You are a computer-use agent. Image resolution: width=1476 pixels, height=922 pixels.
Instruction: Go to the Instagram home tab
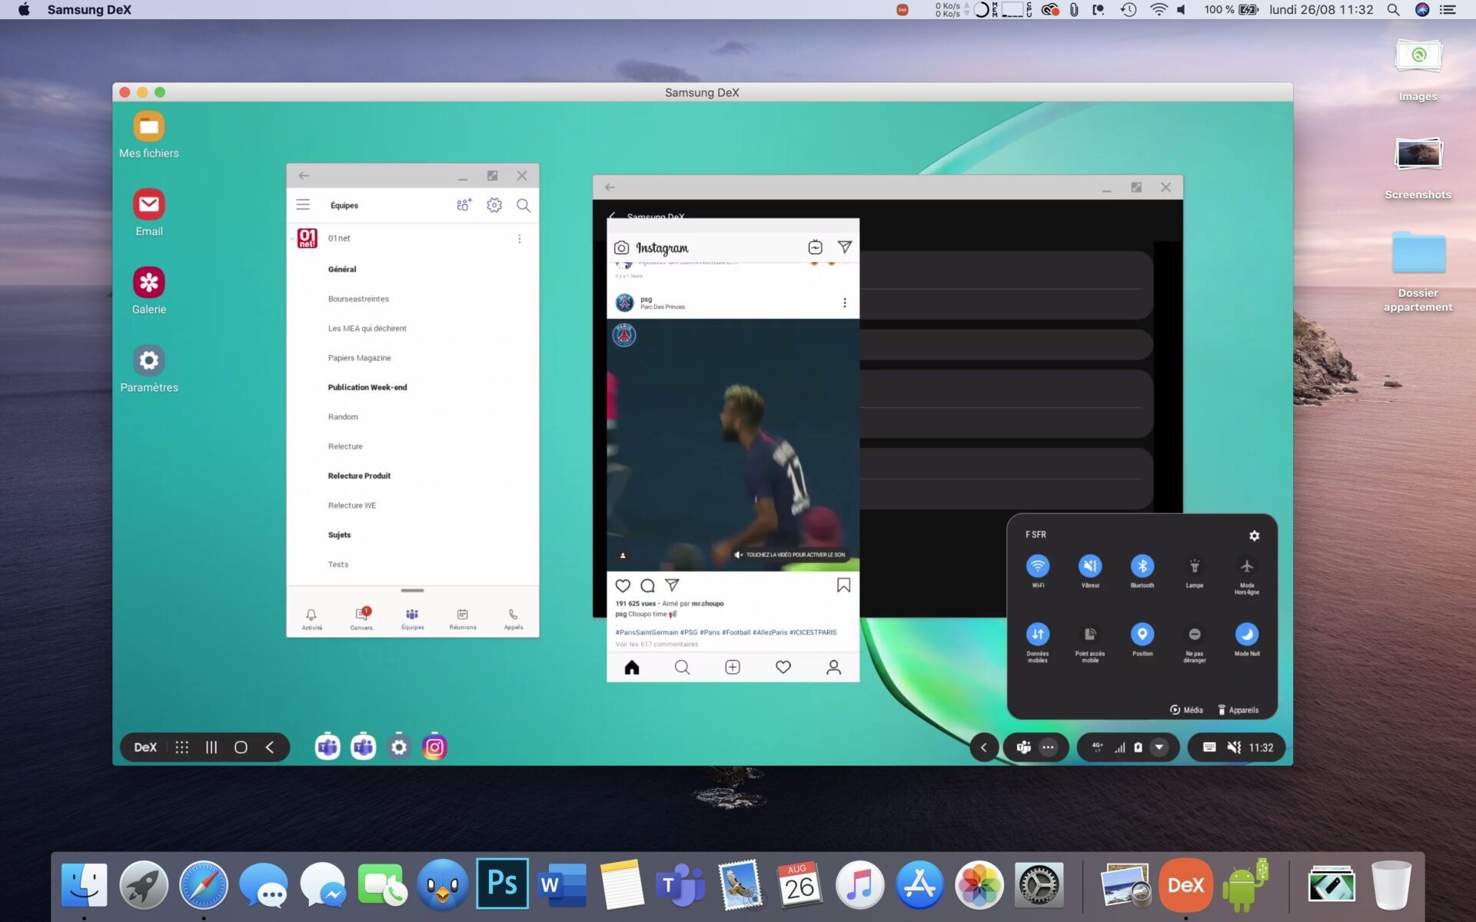click(632, 668)
